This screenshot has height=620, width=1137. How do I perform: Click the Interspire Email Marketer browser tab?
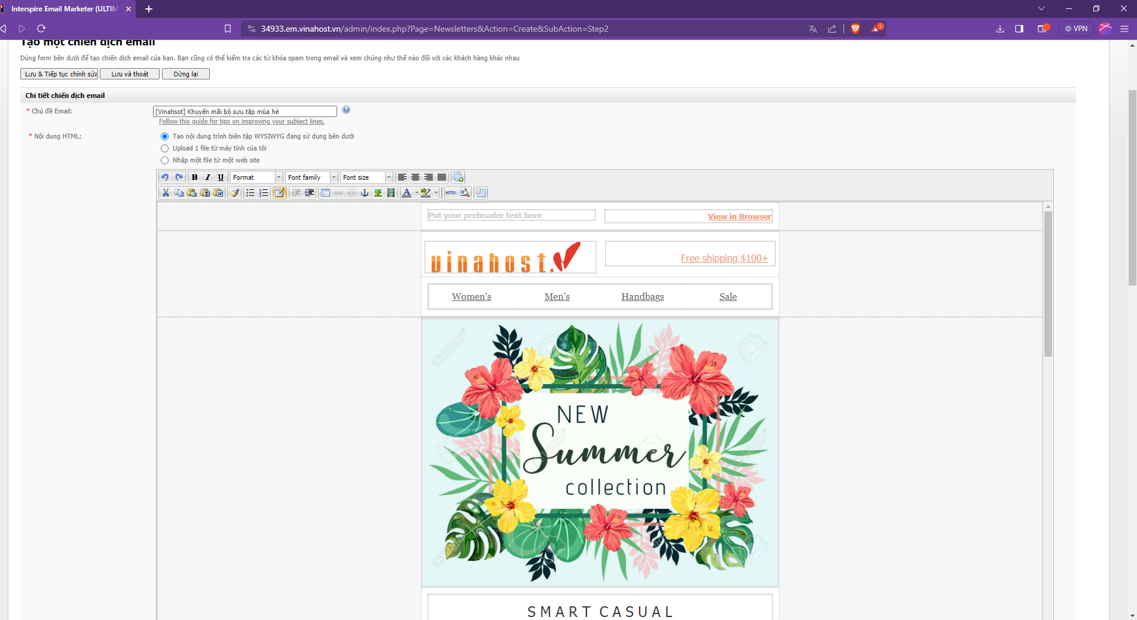65,9
